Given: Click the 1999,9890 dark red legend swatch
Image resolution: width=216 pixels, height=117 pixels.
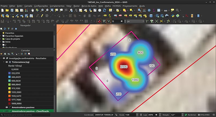Looking at the screenshot, I should tap(9, 104).
